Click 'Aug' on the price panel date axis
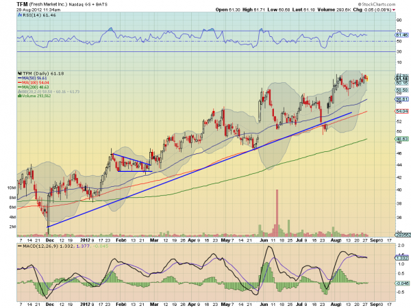 click(x=336, y=240)
